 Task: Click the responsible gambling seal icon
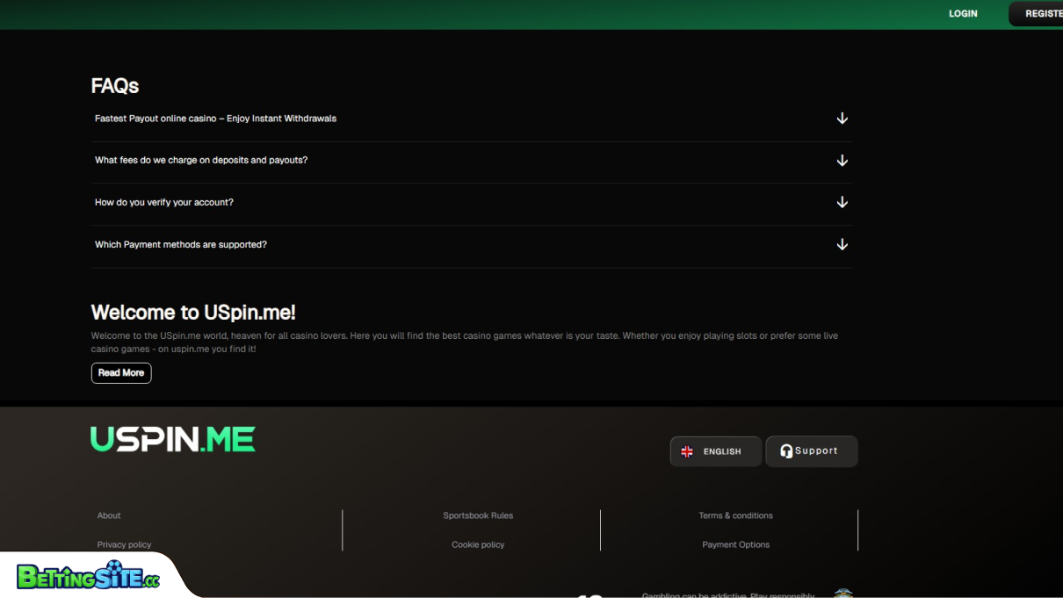(843, 594)
